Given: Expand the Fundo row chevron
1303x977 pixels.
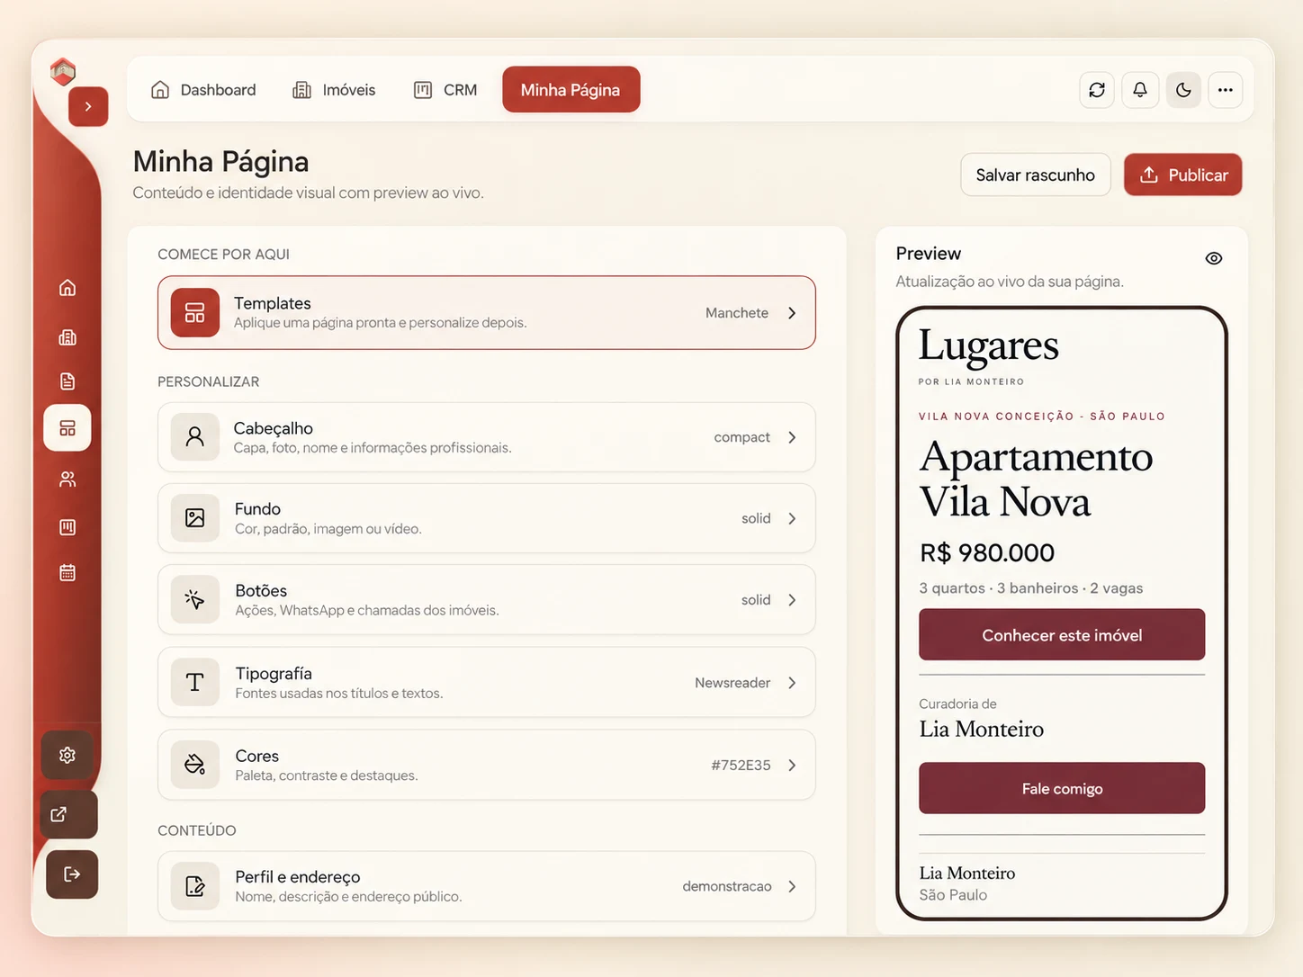Looking at the screenshot, I should (x=792, y=518).
